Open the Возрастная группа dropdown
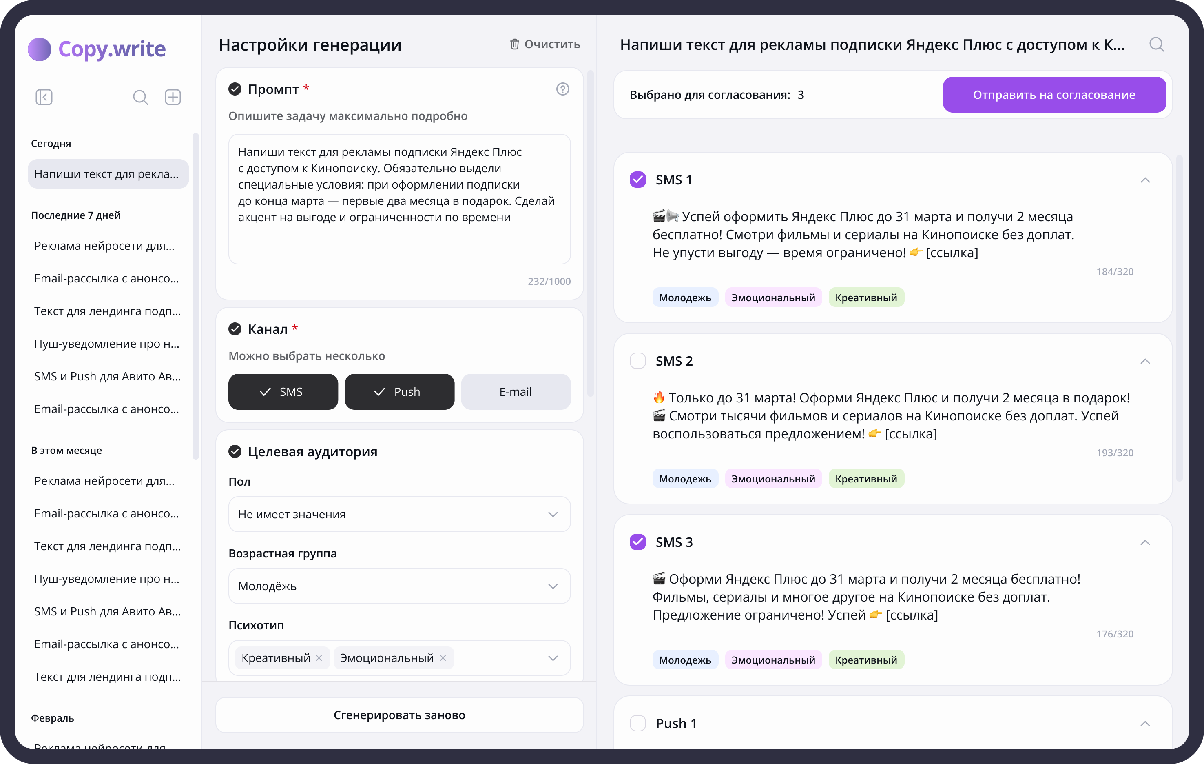1204x764 pixels. (400, 586)
